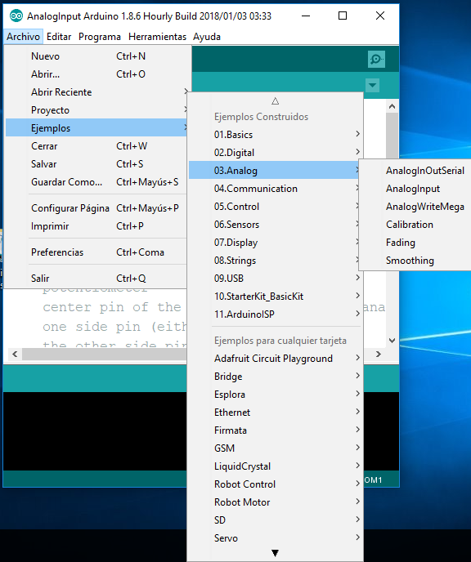Viewport: 471px width, 562px height.
Task: Open the Fading example
Action: coord(415,243)
